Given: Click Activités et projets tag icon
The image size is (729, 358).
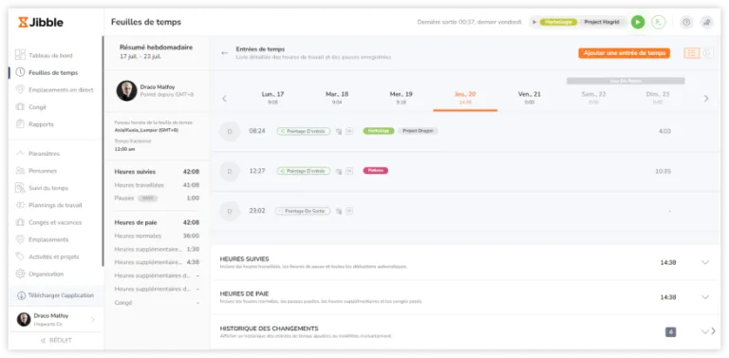Looking at the screenshot, I should coord(20,256).
